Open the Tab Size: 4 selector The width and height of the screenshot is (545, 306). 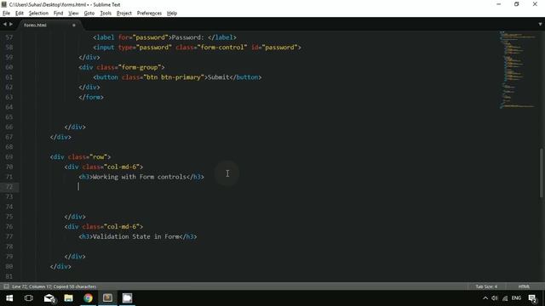[486, 286]
